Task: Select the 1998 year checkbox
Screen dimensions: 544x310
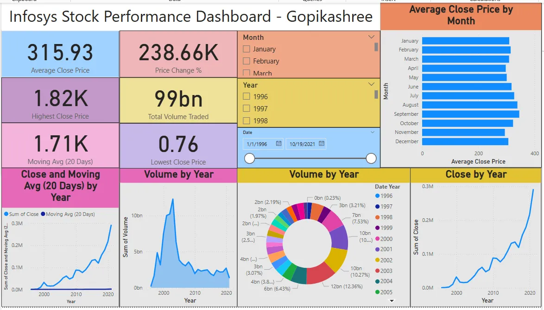Action: (247, 120)
